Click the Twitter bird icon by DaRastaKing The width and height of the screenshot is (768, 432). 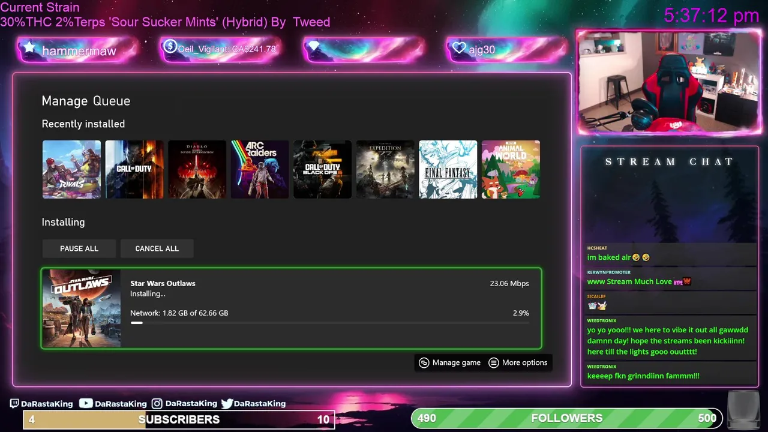point(227,404)
